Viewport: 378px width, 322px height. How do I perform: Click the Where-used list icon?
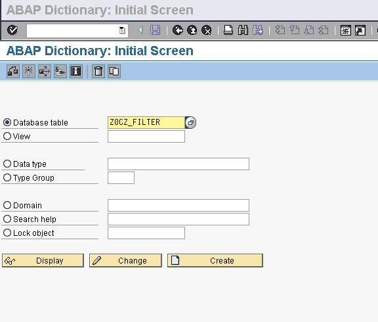[x=45, y=71]
